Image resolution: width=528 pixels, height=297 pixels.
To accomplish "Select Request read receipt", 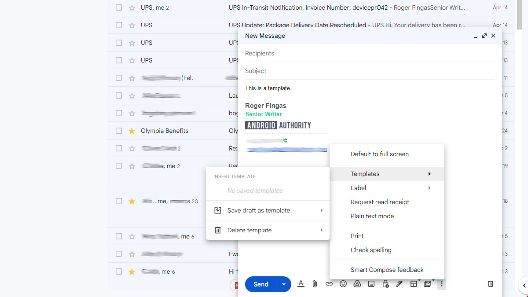I will point(387,202).
